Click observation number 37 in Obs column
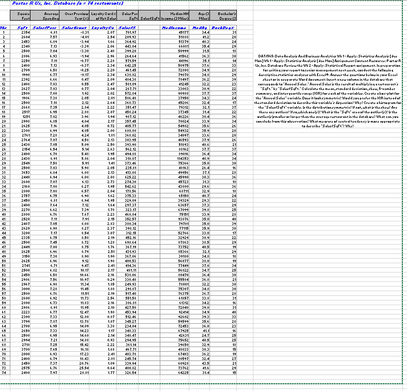The width and height of the screenshot is (407, 391). coord(4,201)
